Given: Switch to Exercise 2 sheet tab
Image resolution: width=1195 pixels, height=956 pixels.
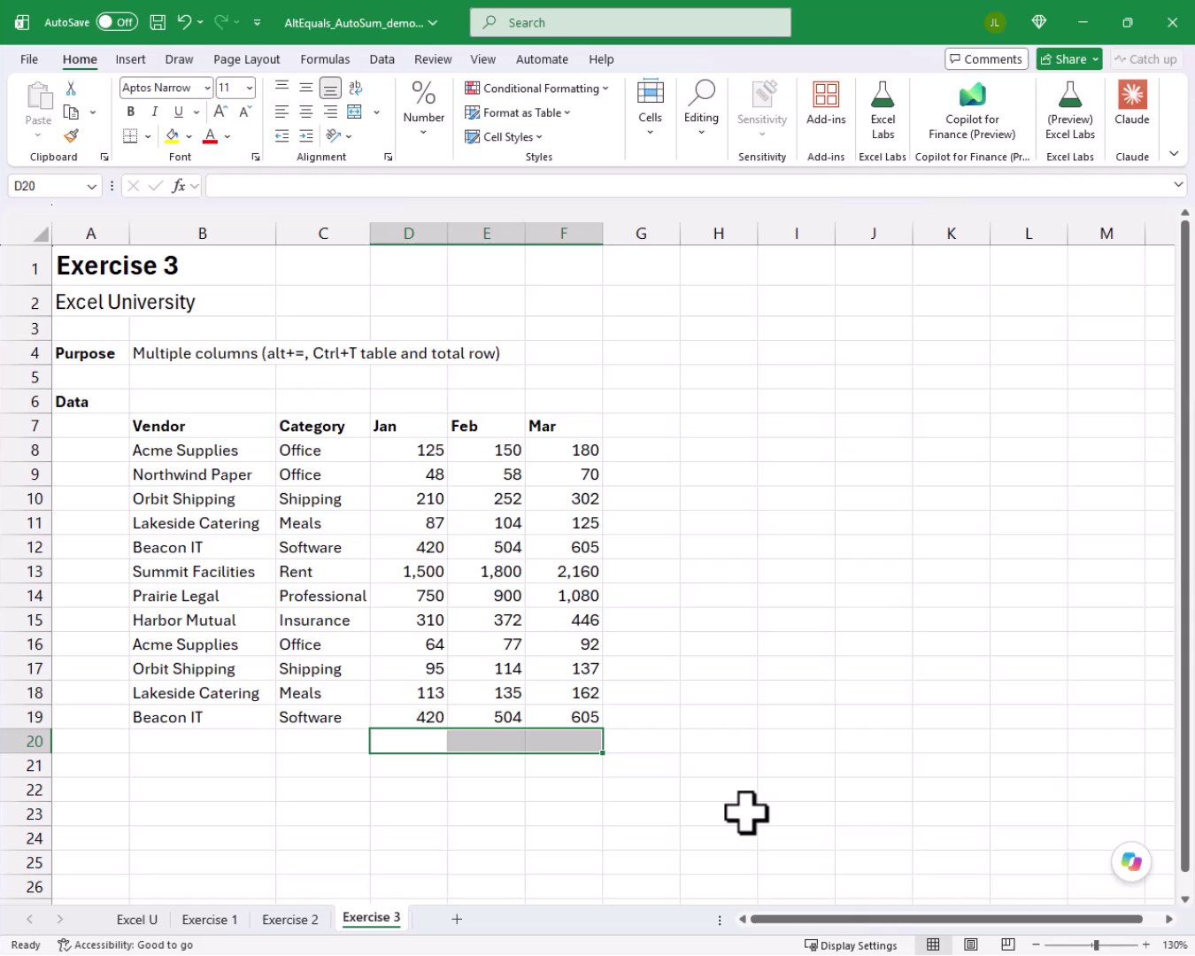Looking at the screenshot, I should (290, 920).
